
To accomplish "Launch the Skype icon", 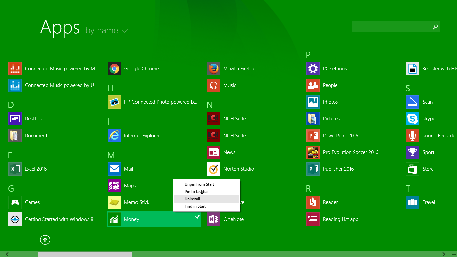I will point(413,119).
